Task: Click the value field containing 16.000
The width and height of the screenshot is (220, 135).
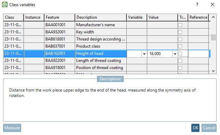Action: click(x=160, y=54)
